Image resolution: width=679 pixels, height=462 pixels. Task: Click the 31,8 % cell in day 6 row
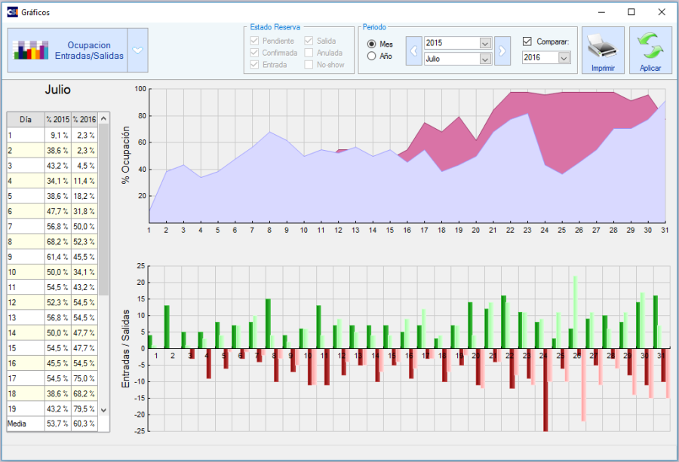point(84,212)
